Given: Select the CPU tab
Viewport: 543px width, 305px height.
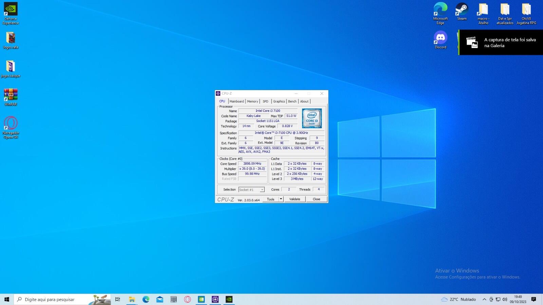Looking at the screenshot, I should tap(222, 101).
